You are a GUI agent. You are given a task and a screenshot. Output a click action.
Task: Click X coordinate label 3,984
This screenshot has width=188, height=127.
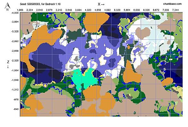(78, 10)
